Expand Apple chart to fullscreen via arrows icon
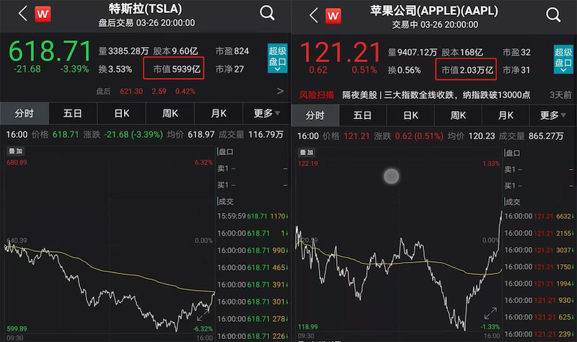The width and height of the screenshot is (577, 342). 490,313
